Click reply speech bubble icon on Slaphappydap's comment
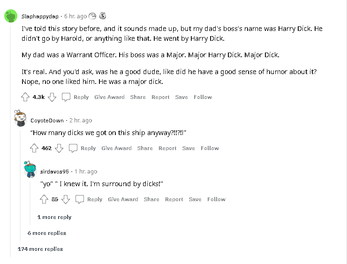The height and width of the screenshot is (264, 347). click(66, 97)
